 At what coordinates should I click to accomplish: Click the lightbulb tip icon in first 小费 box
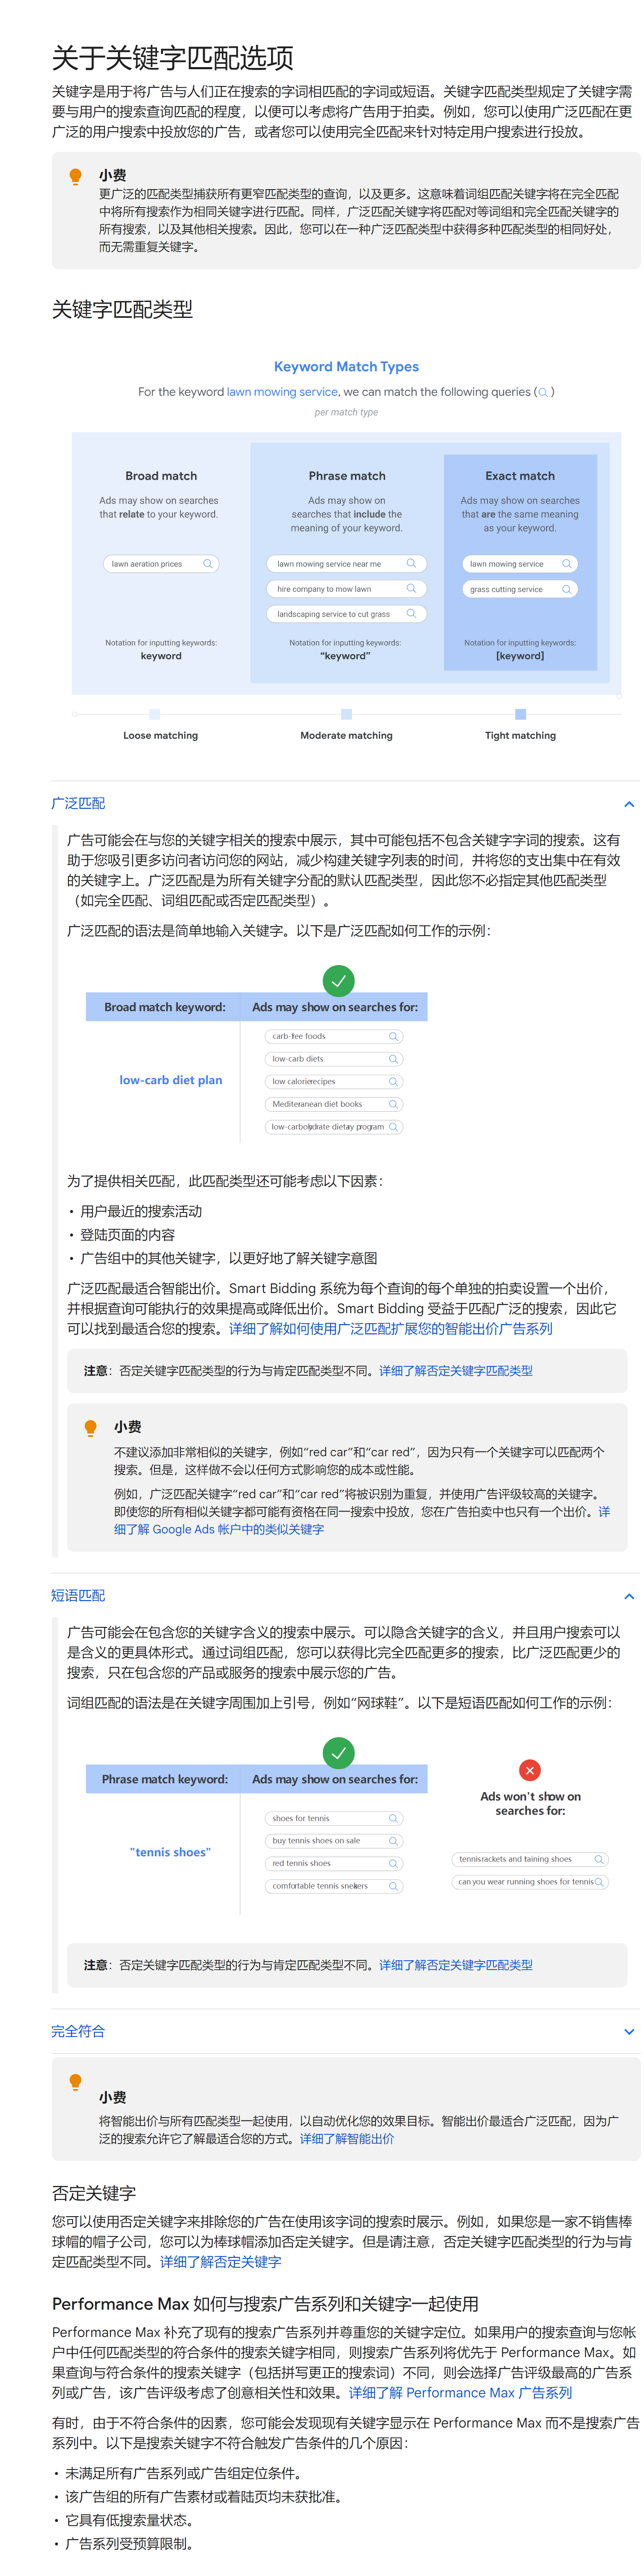tap(75, 177)
